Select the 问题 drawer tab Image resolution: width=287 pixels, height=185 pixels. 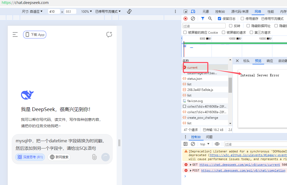point(209,137)
